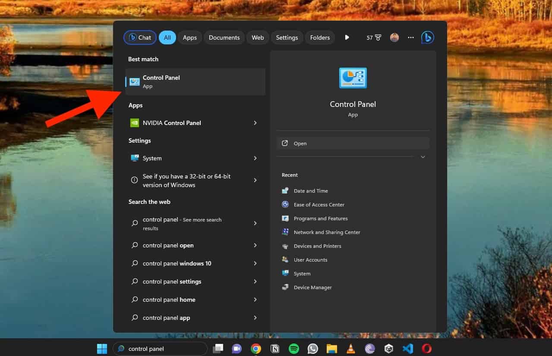Image resolution: width=552 pixels, height=356 pixels.
Task: Click the user profile avatar in the search header
Action: click(x=394, y=37)
